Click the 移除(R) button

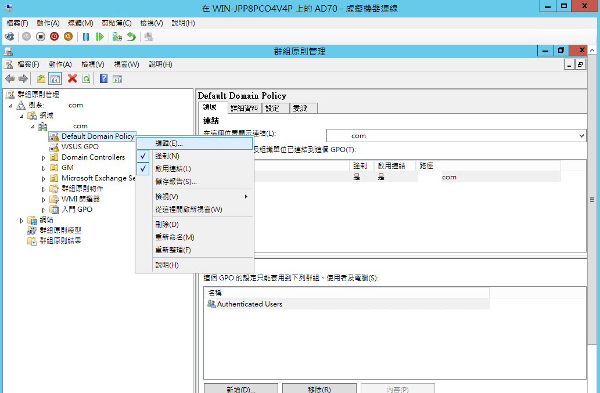[319, 389]
